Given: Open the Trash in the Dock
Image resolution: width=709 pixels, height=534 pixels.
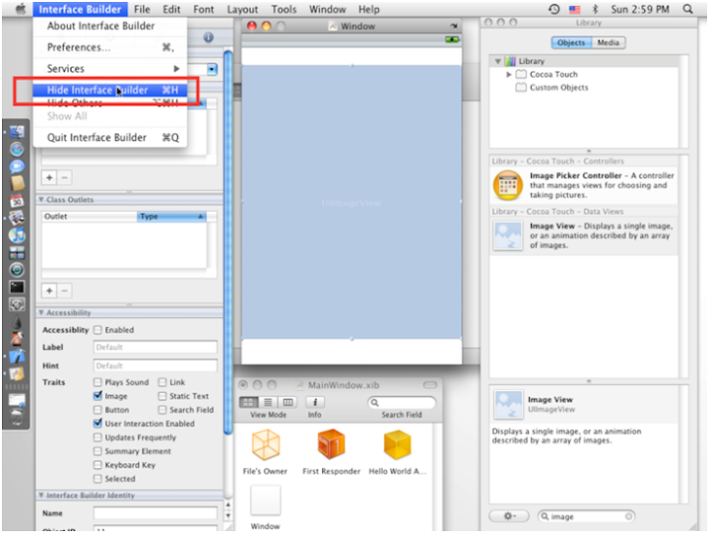Looking at the screenshot, I should click(x=17, y=417).
